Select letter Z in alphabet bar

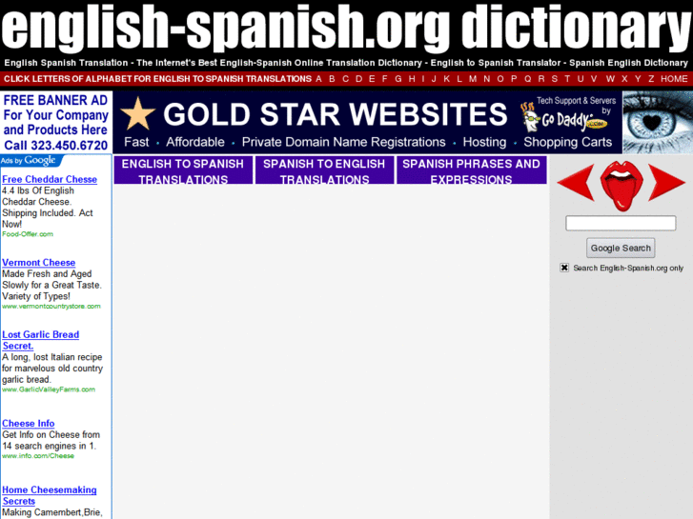pos(651,79)
